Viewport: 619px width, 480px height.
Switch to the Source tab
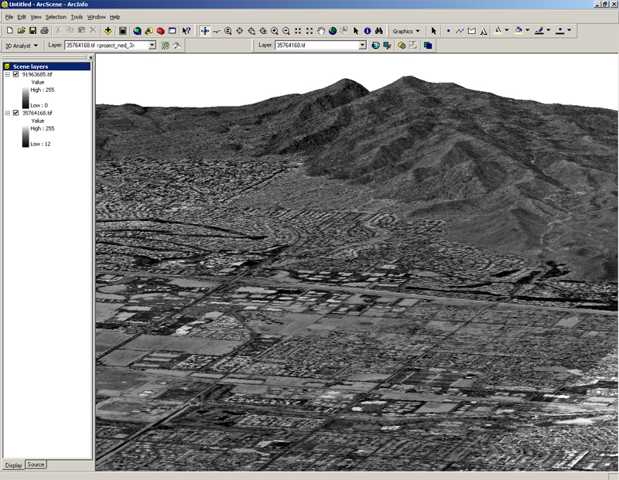coord(36,465)
